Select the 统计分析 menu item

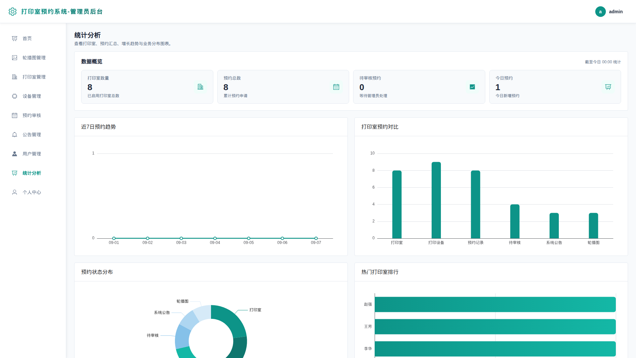click(x=33, y=173)
